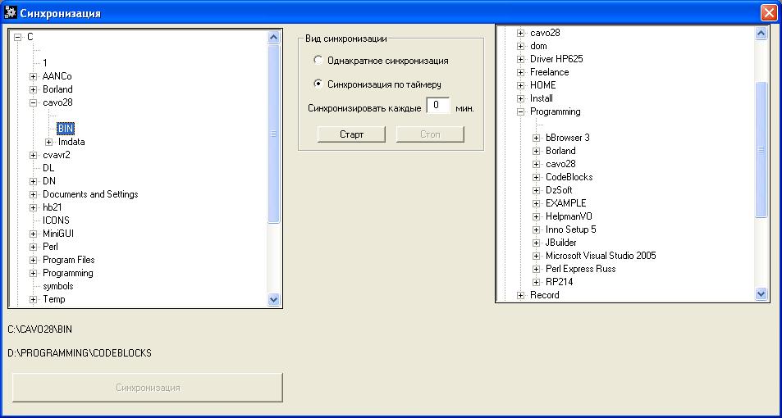The width and height of the screenshot is (782, 418).
Task: Expand Programming folder in left tree
Action: tap(34, 273)
